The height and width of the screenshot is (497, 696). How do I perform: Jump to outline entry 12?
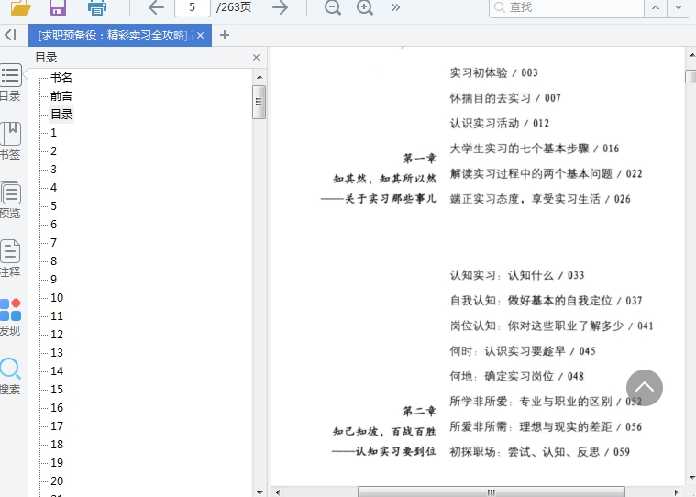57,334
